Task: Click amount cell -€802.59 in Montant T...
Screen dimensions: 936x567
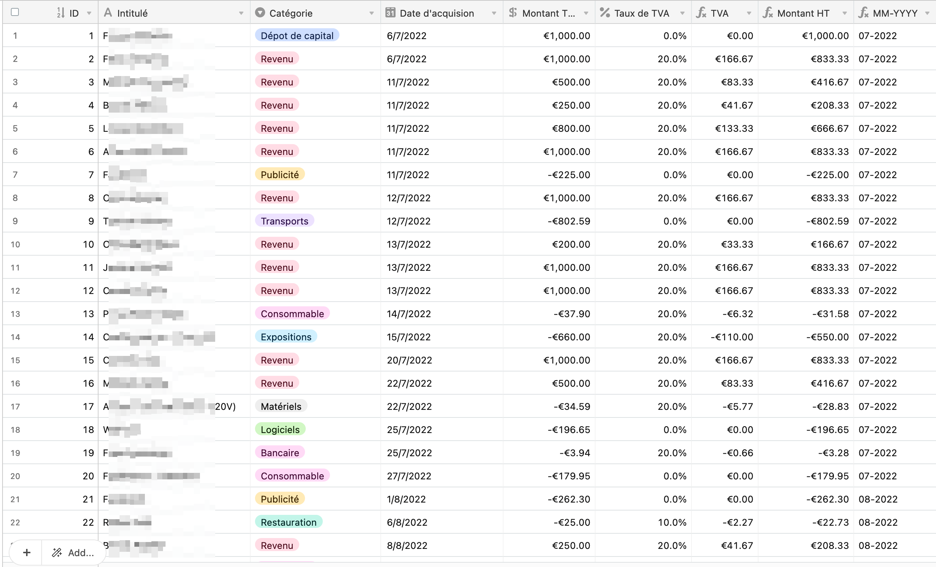Action: click(x=549, y=221)
